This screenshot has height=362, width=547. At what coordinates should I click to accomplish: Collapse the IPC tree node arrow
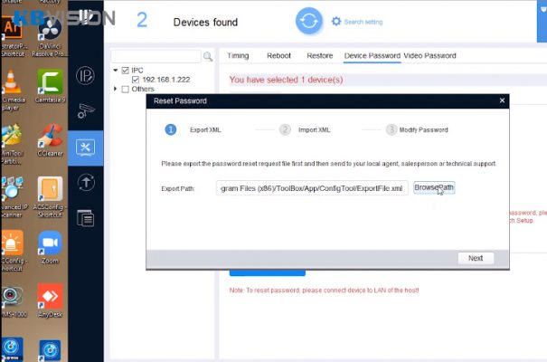point(116,71)
